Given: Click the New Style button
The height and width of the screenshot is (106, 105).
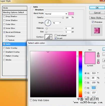Looking at the screenshot, I should pyautogui.click(x=97, y=18).
